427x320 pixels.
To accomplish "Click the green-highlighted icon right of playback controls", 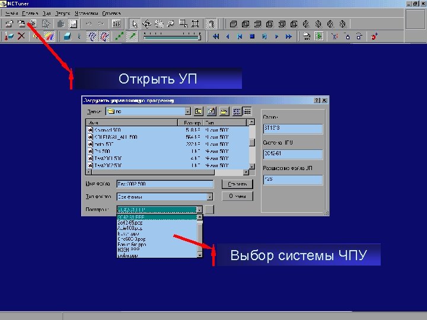I will pos(319,36).
